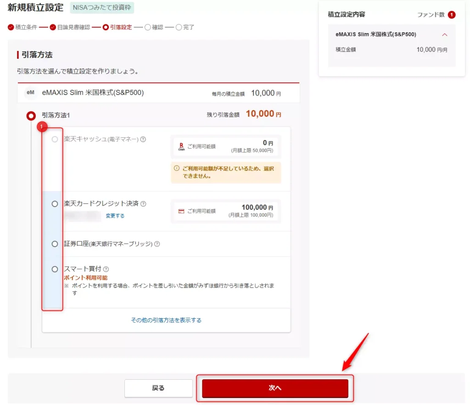Open the 変更する link to change card
The width and height of the screenshot is (470, 405).
point(115,216)
